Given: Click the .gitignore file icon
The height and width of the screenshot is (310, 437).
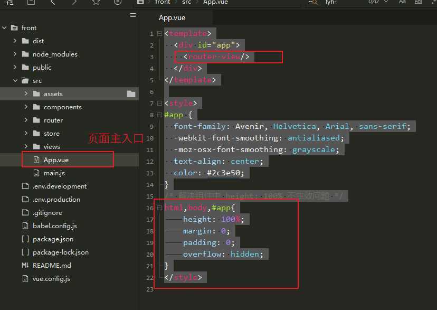Looking at the screenshot, I should tap(25, 212).
